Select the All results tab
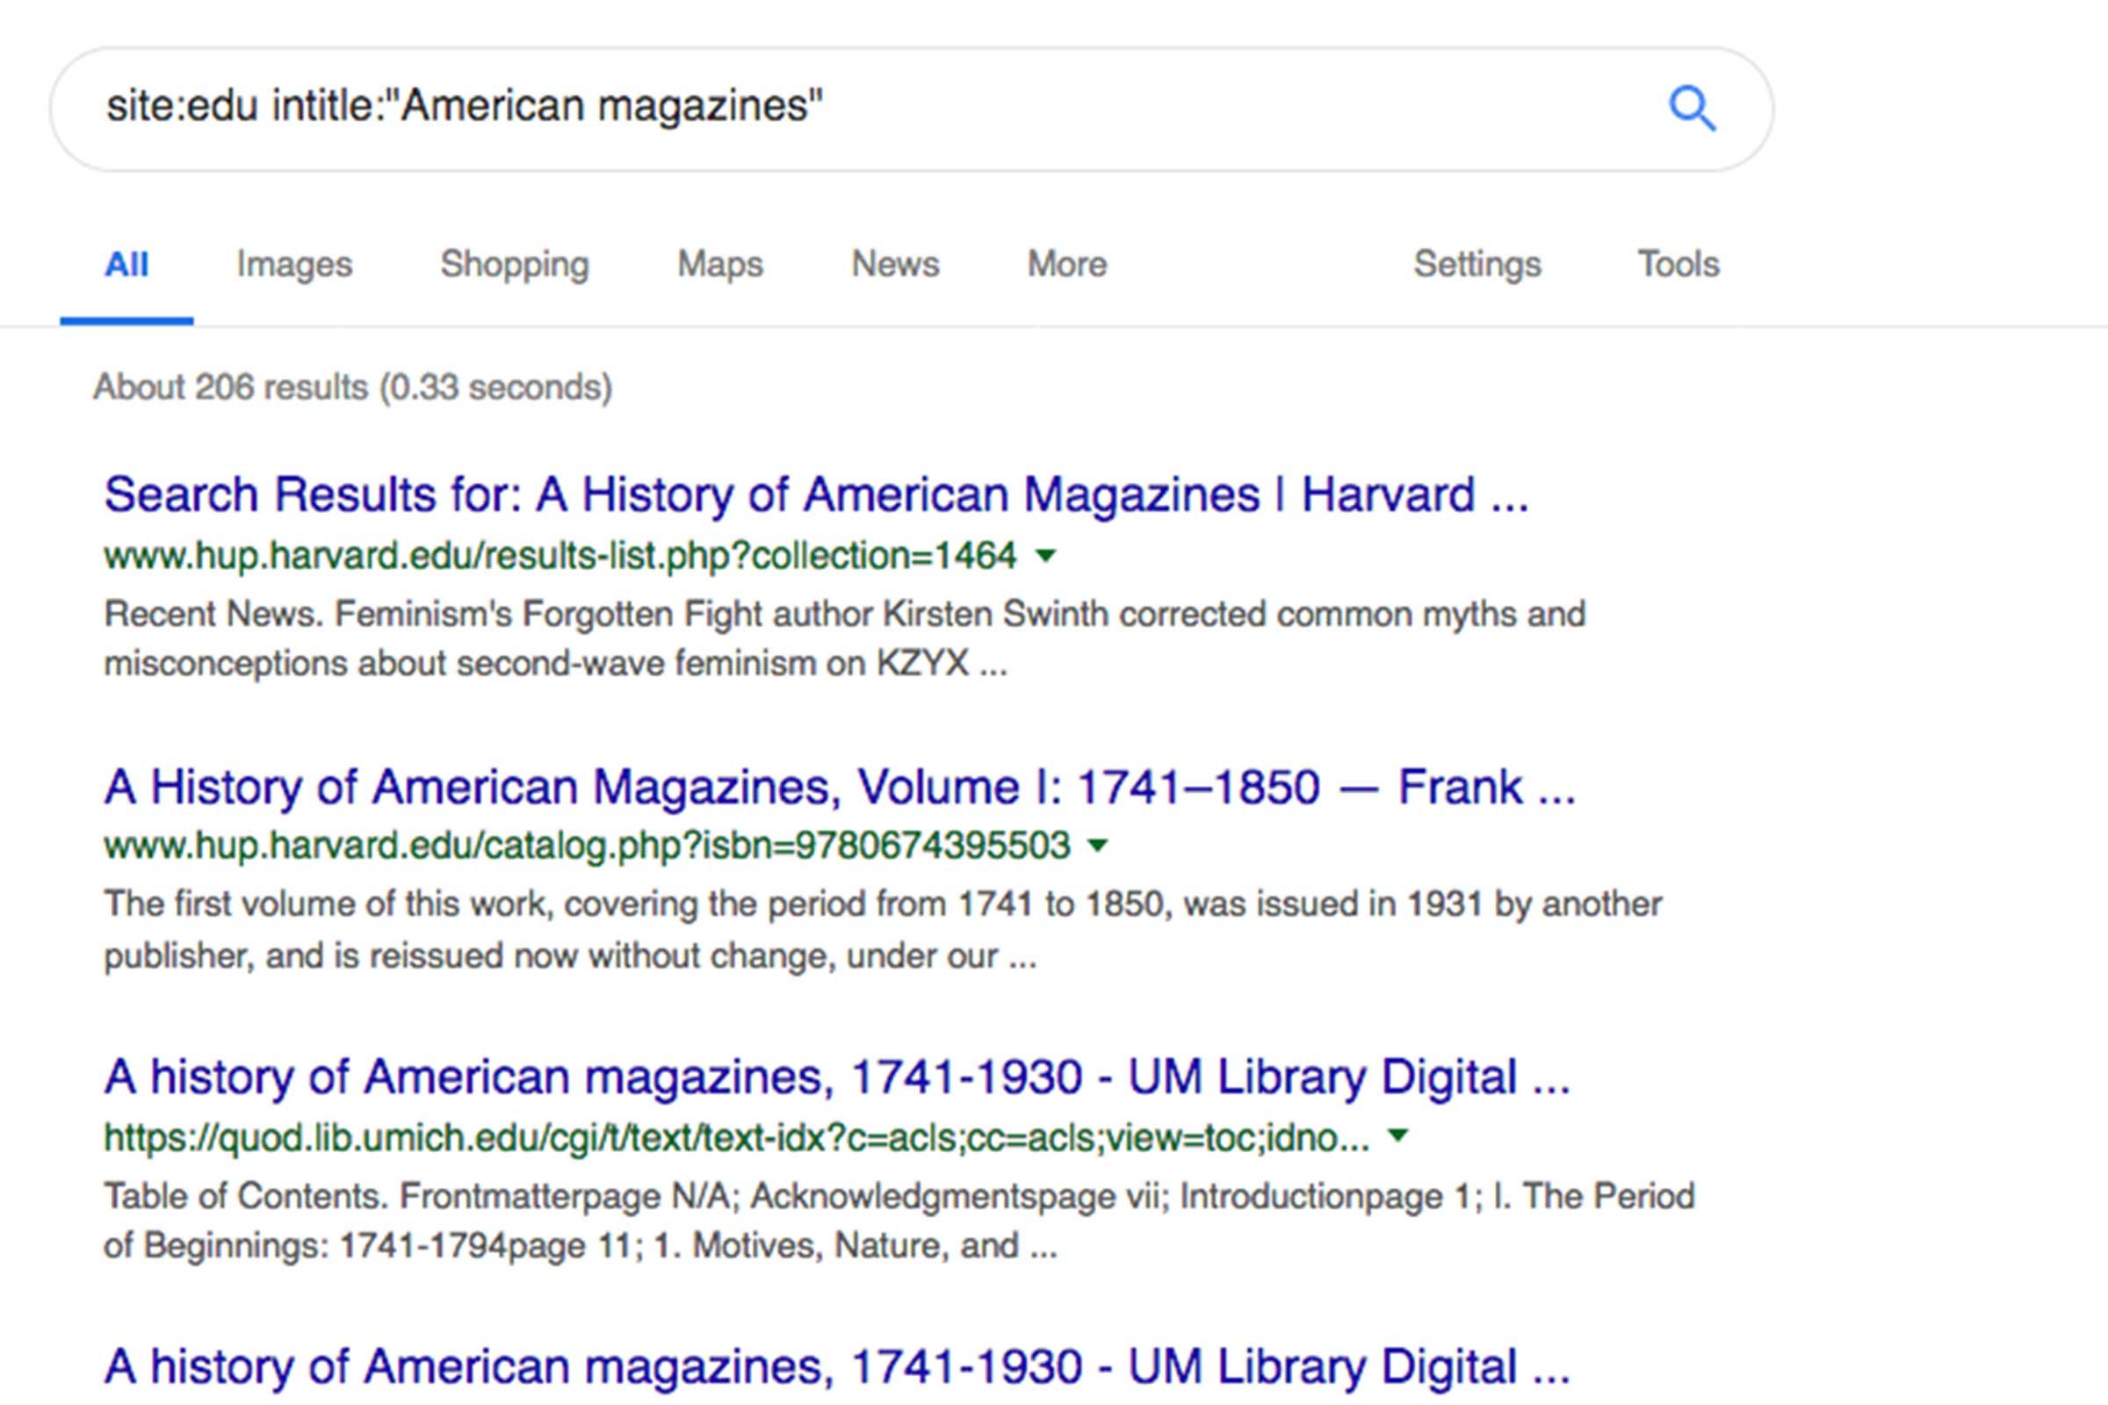The image size is (2108, 1405). pyautogui.click(x=126, y=264)
